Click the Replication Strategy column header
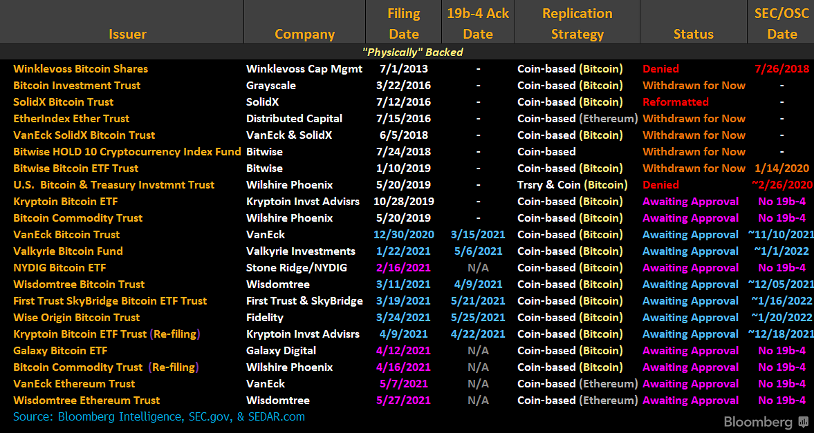814x433 pixels. (x=577, y=24)
